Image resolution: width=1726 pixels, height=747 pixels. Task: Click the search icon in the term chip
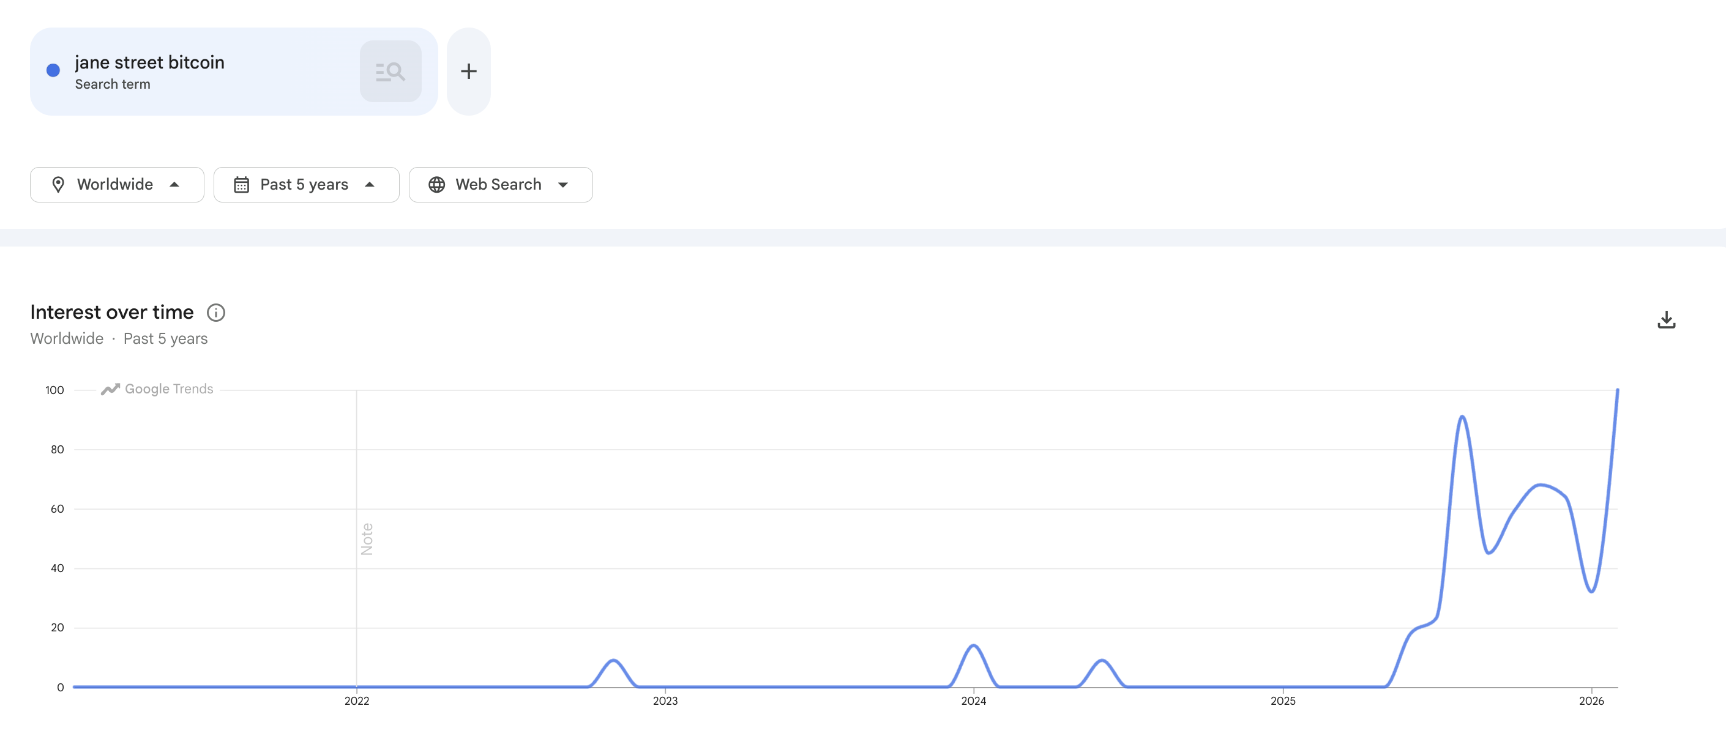click(x=390, y=70)
